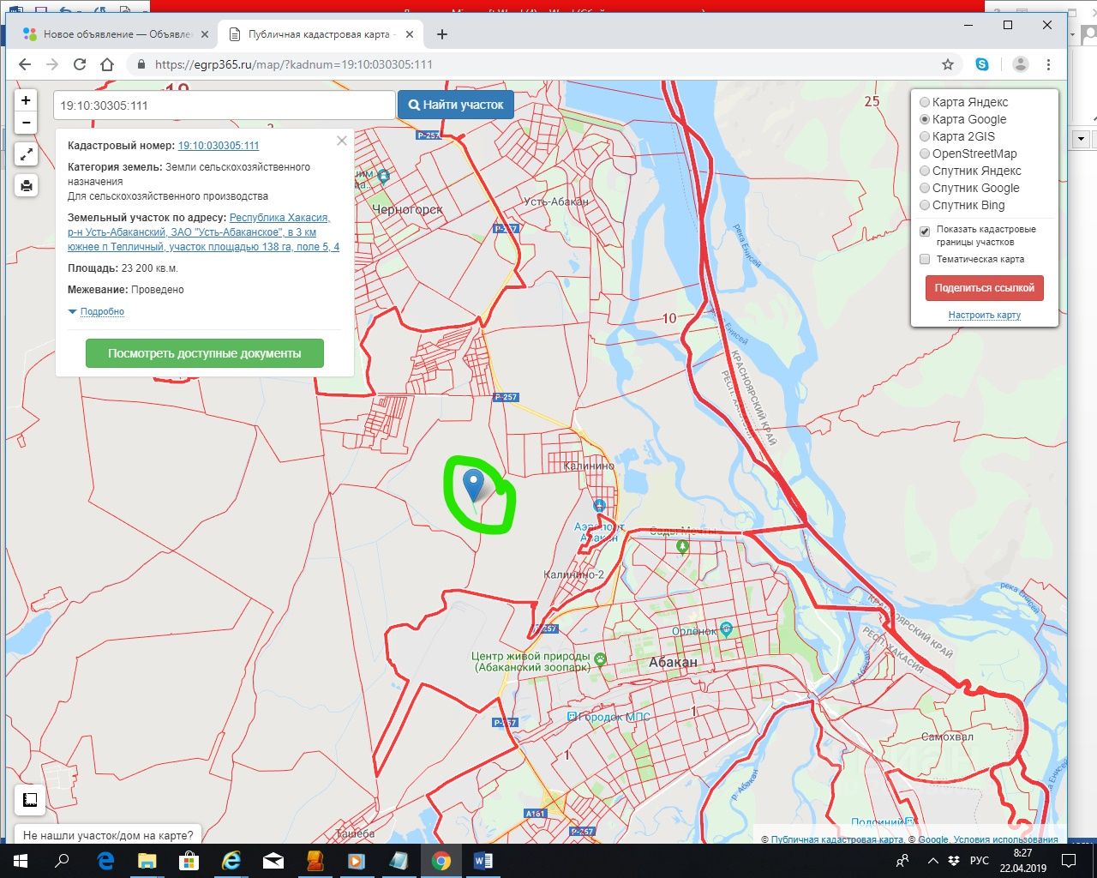
Task: Open Skype extension in Chrome toolbar
Action: (982, 64)
